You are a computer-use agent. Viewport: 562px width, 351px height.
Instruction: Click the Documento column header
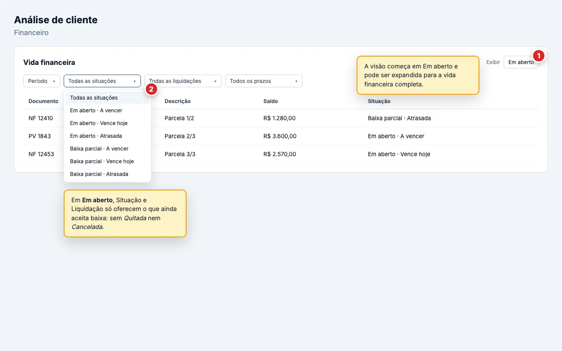(x=43, y=101)
